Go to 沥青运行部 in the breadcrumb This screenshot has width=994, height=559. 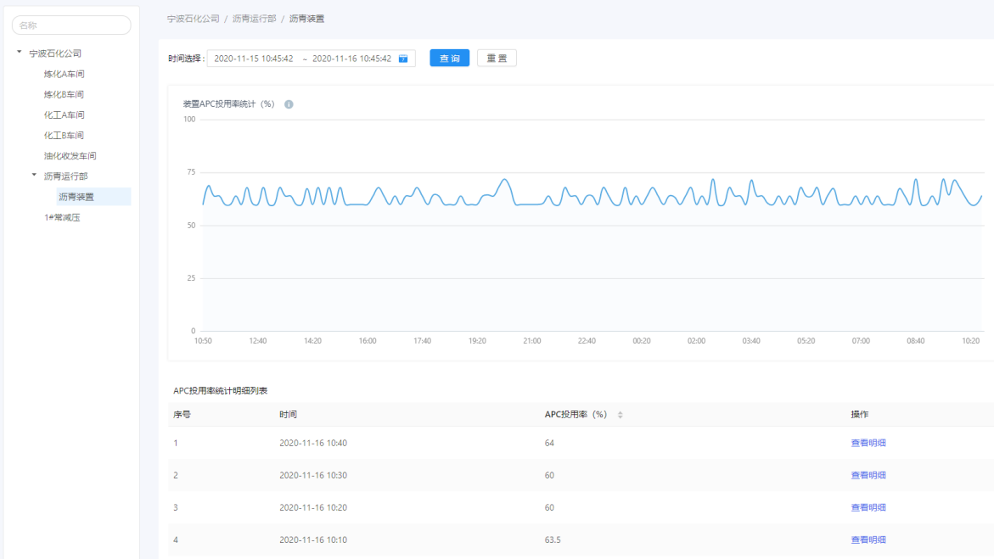(x=254, y=18)
